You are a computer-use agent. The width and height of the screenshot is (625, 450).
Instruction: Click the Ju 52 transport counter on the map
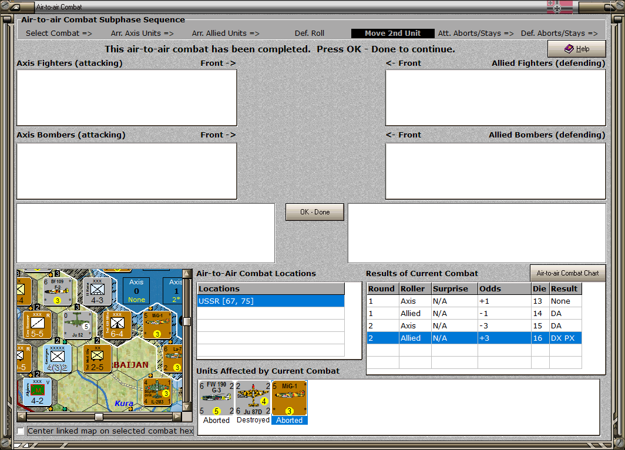point(78,324)
